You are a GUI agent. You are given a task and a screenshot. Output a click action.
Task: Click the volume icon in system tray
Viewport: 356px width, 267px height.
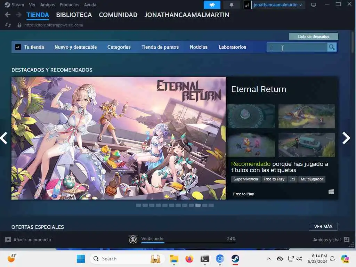pyautogui.click(x=299, y=259)
